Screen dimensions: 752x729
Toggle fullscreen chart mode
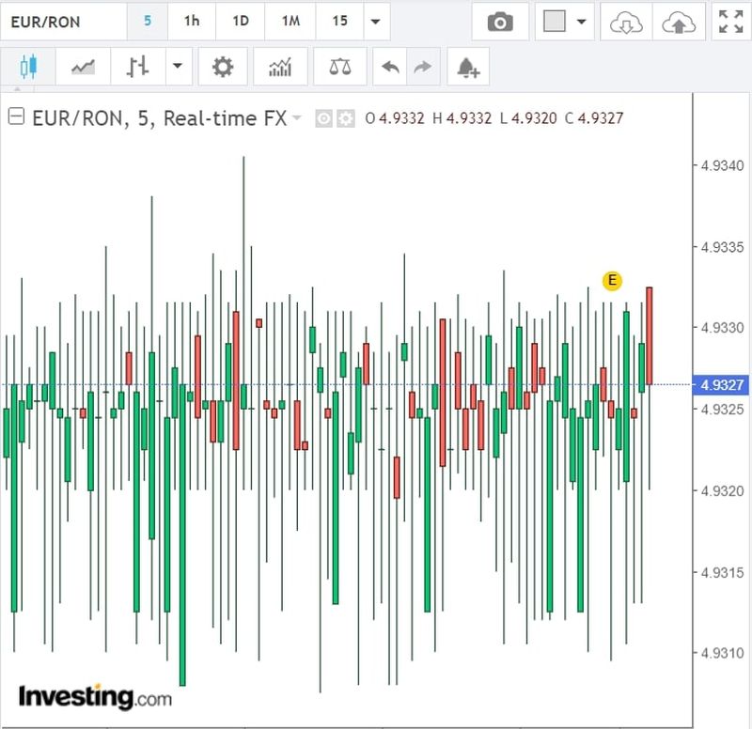[729, 23]
